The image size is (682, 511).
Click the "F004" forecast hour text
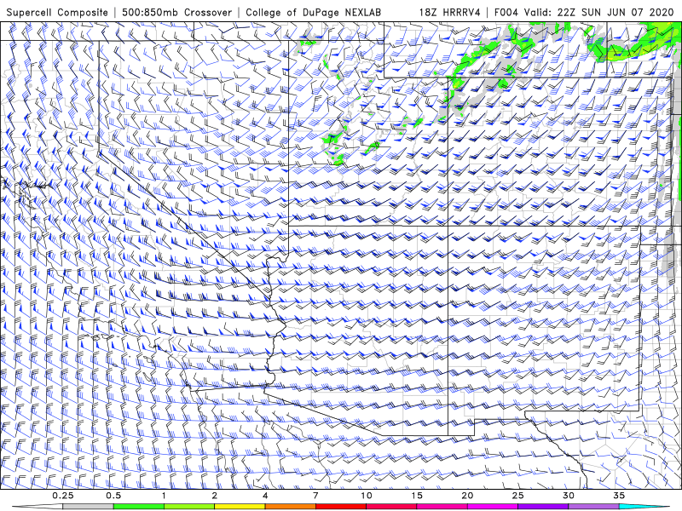(x=506, y=13)
